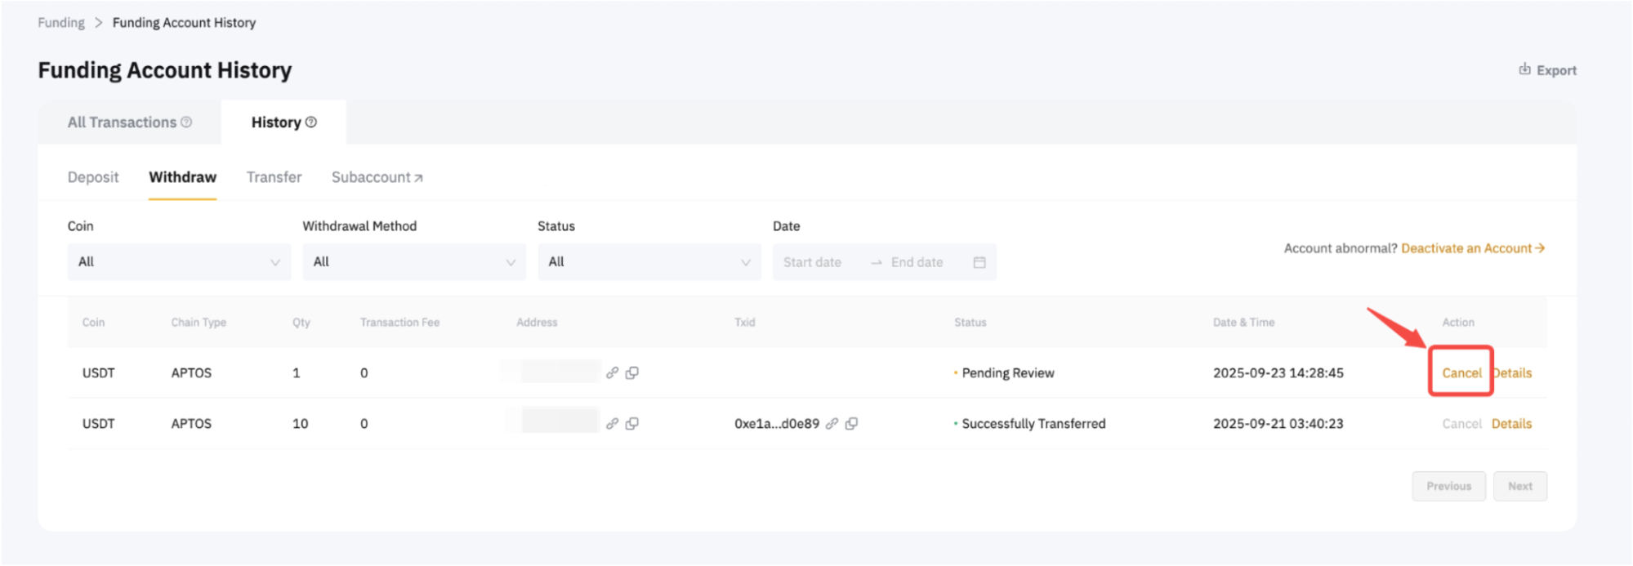Copy address in Successfully Transferred row
Viewport: 1633px width, 566px height.
[632, 423]
